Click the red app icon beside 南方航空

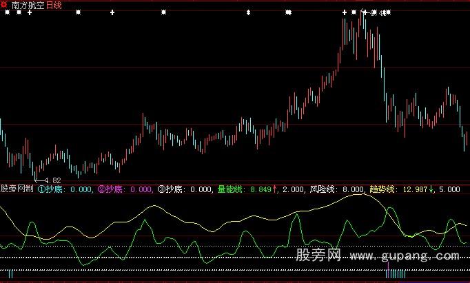[x=4, y=4]
